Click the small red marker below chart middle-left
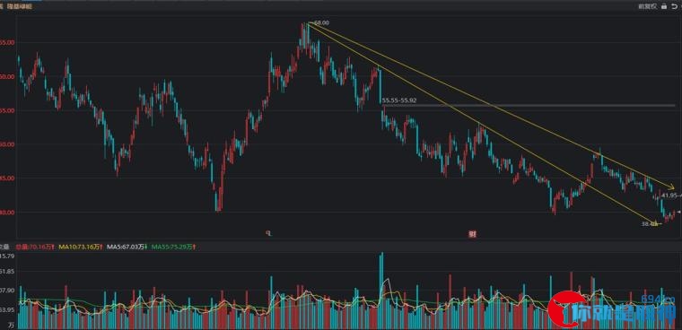This screenshot has height=330, width=682. tap(269, 233)
